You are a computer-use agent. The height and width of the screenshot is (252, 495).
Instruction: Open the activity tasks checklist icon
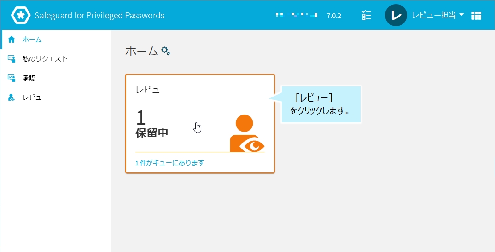367,15
